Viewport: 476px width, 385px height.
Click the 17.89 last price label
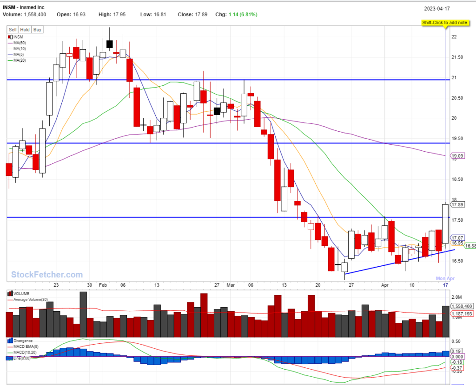pos(457,205)
